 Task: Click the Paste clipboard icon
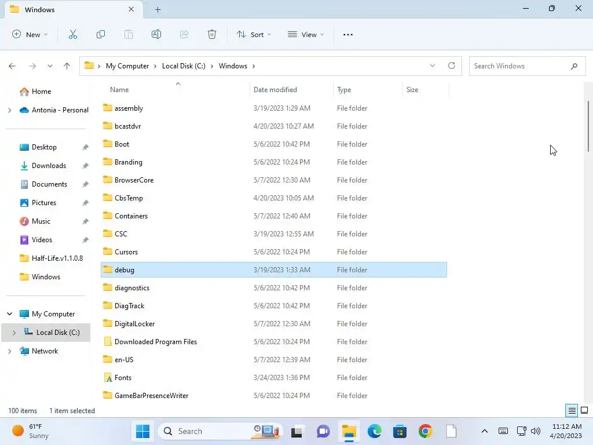tap(129, 34)
